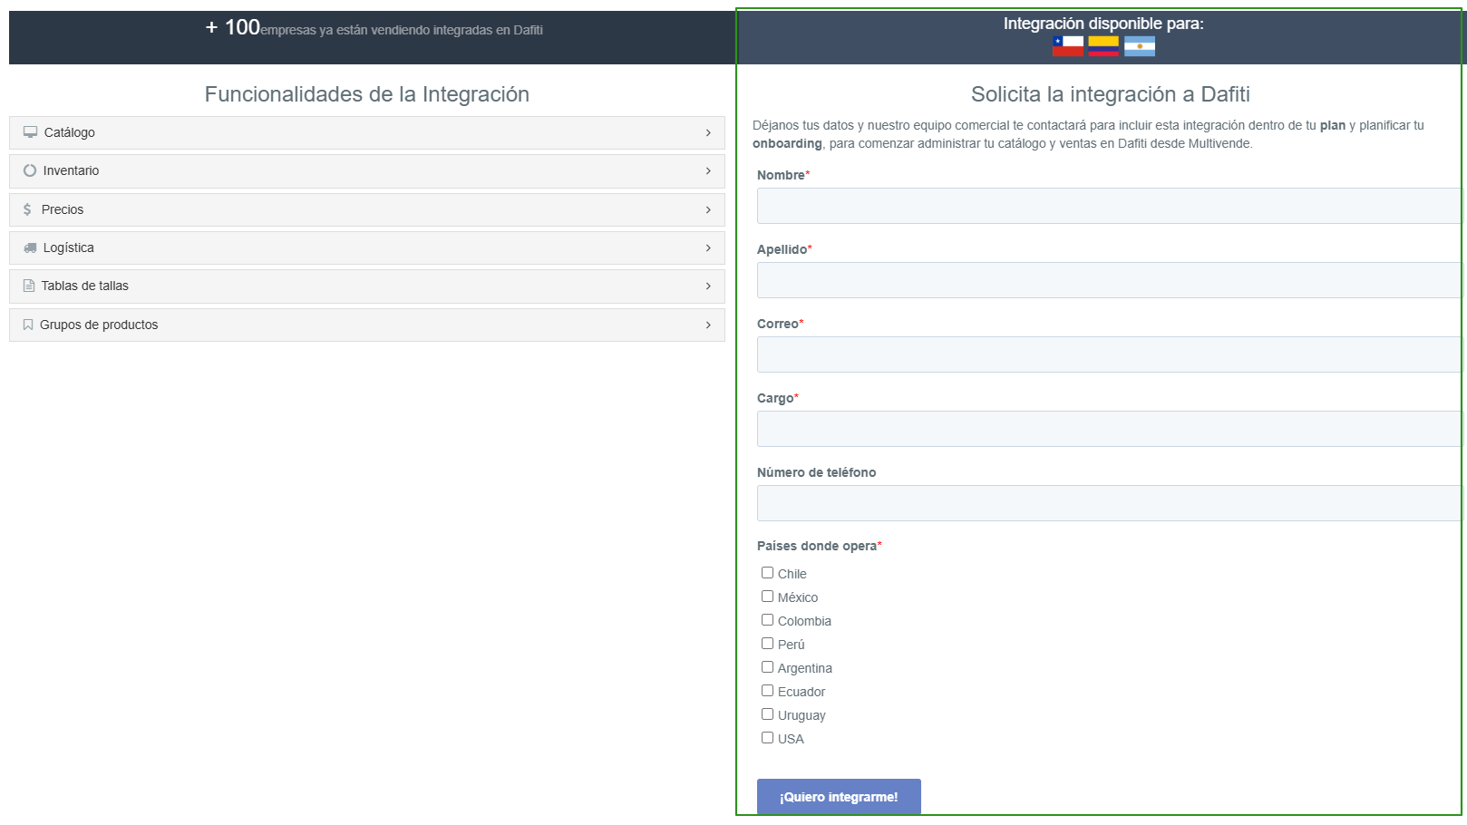Click the Inventario circle icon
1467x825 pixels.
pyautogui.click(x=30, y=170)
